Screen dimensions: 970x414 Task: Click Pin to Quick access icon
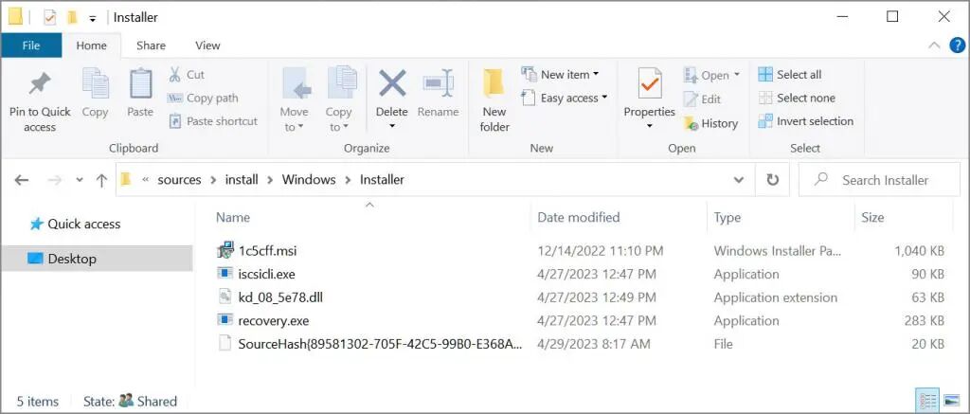pos(40,83)
